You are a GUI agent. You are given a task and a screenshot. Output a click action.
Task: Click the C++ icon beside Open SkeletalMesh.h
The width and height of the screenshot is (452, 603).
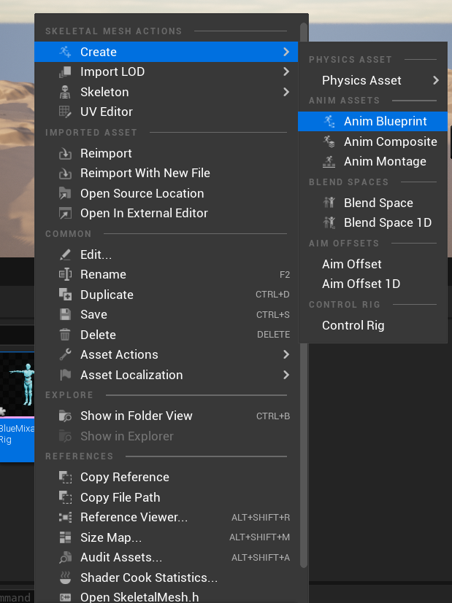click(65, 597)
